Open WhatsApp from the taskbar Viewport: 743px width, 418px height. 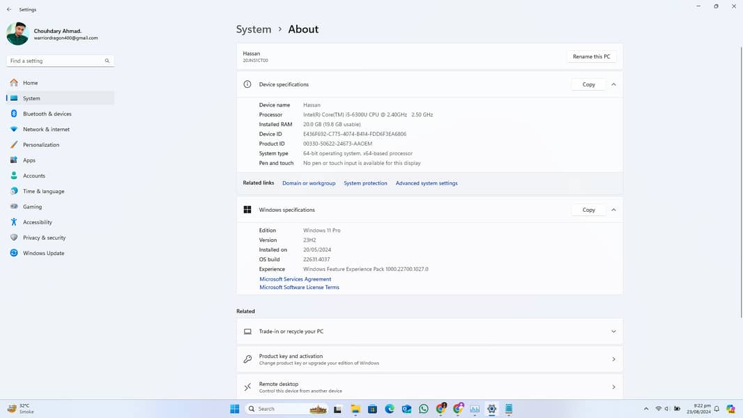click(x=424, y=409)
